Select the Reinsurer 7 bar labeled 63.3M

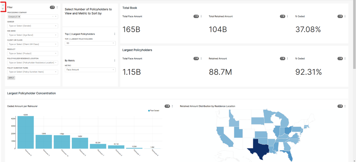pos(98,146)
